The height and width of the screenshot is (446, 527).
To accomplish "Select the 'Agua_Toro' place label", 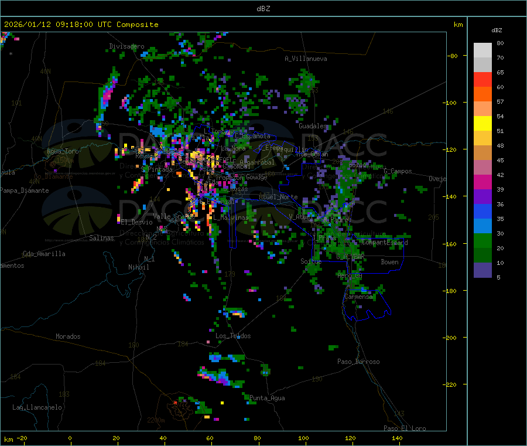I will pos(63,151).
